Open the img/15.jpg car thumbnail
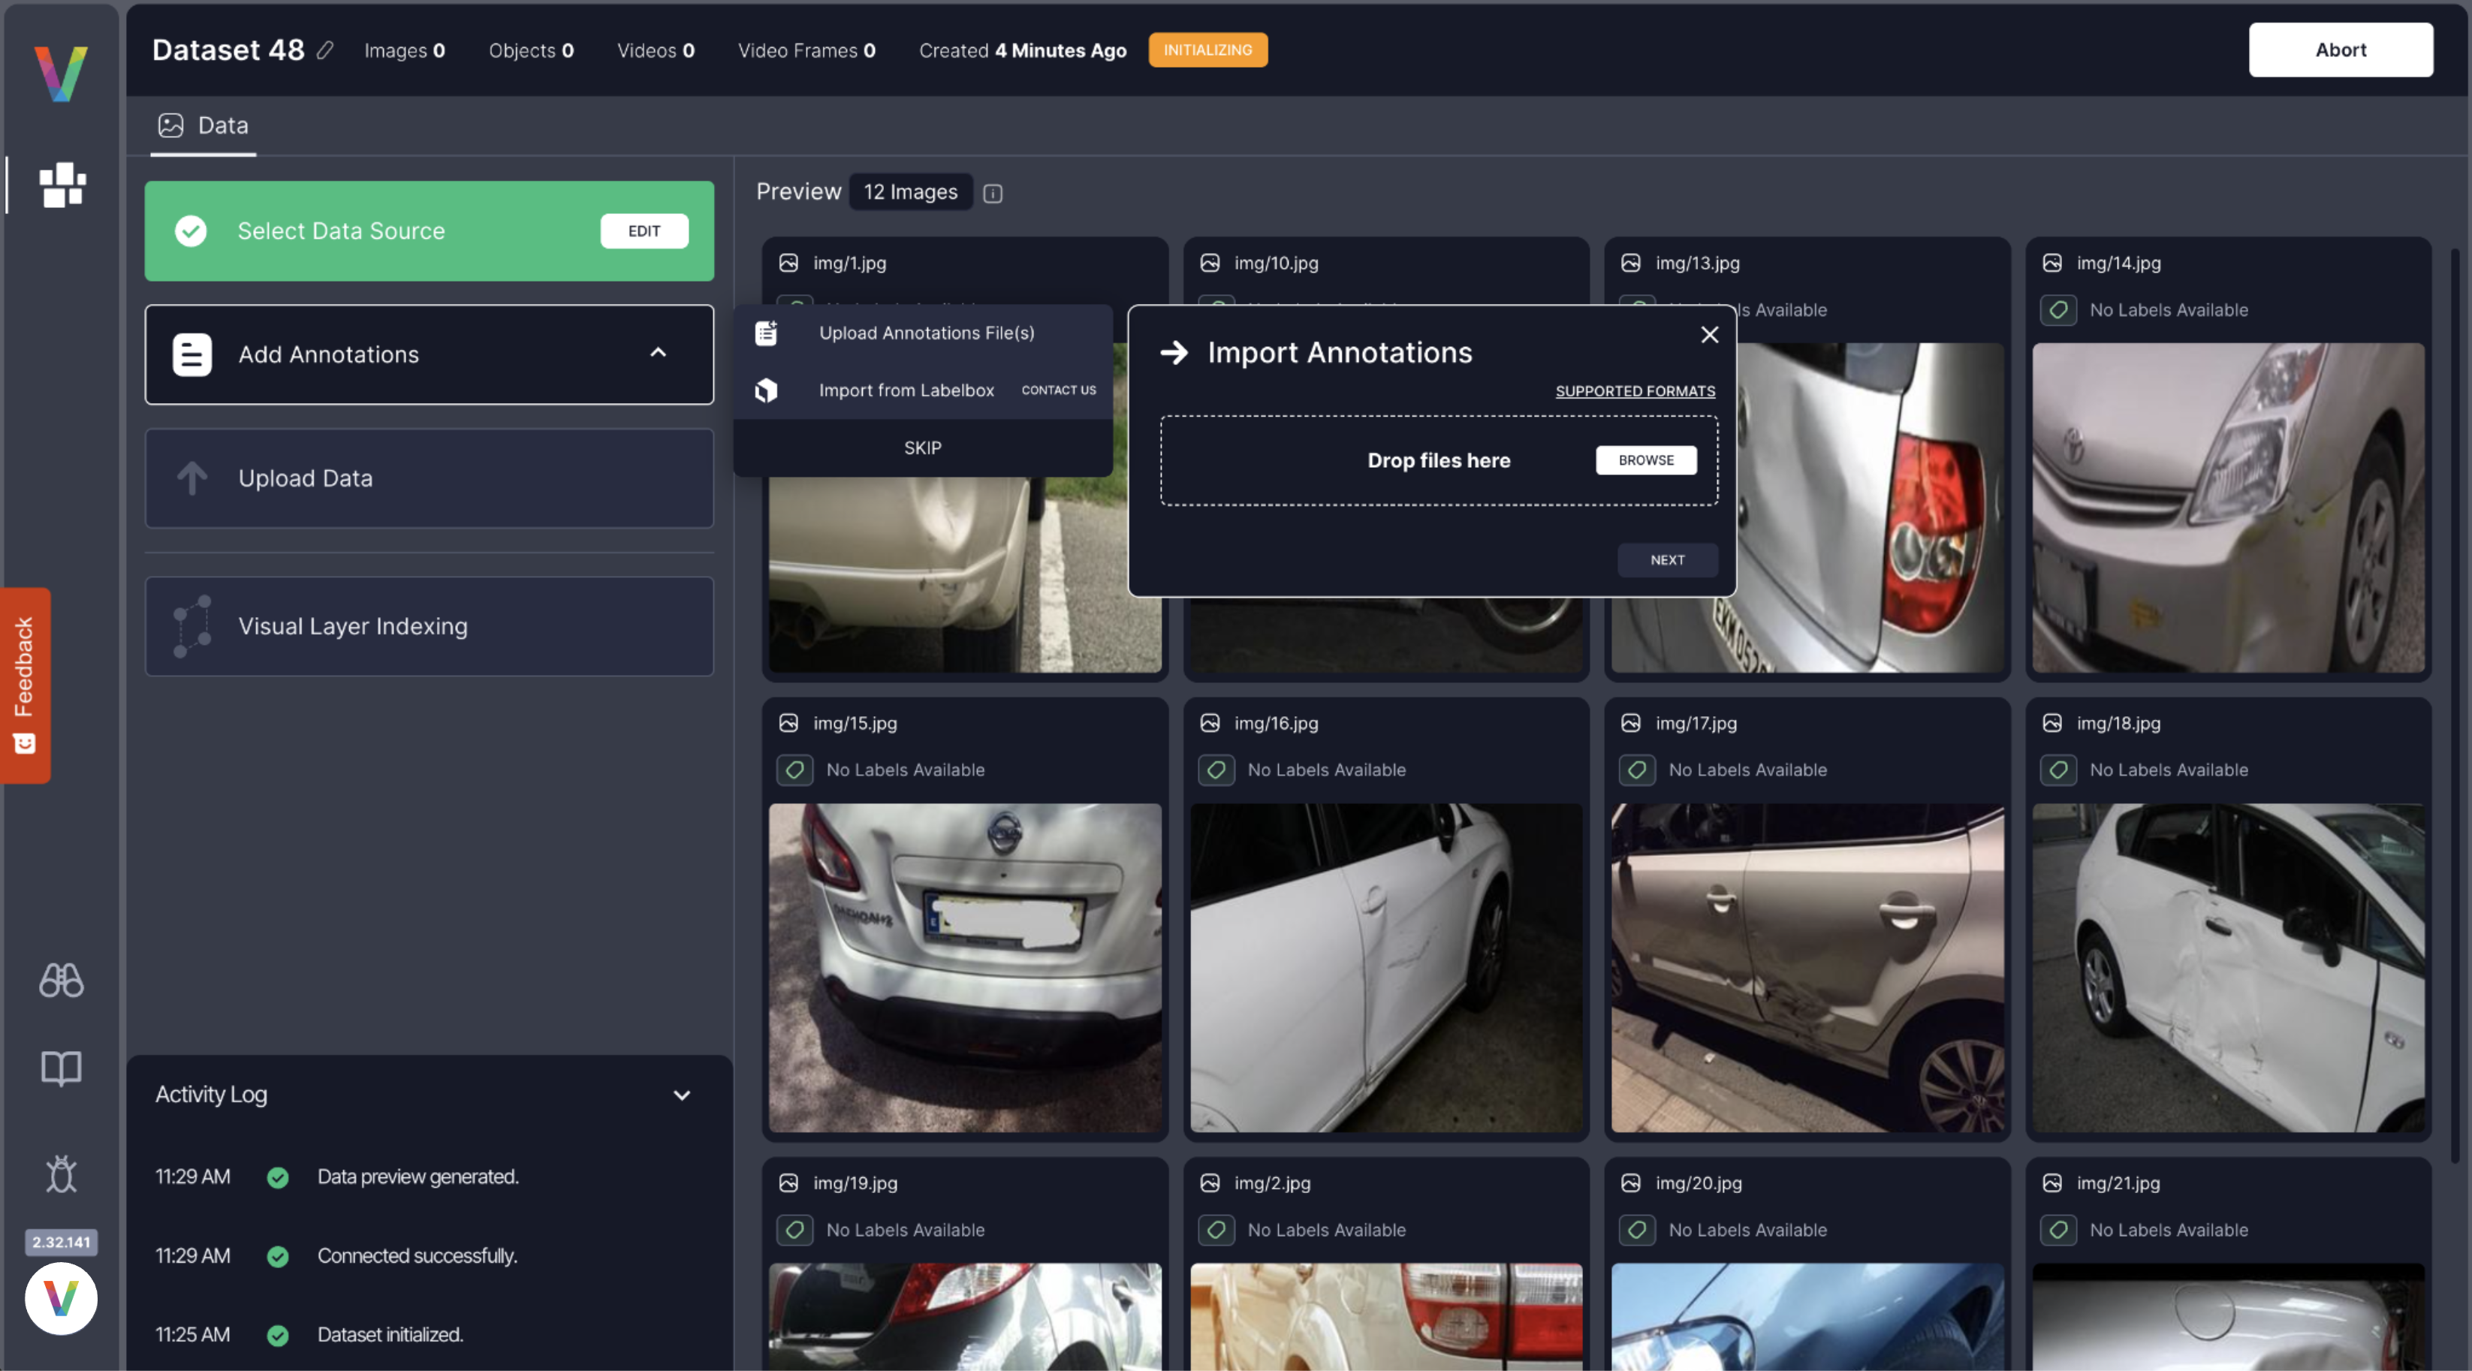The image size is (2472, 1371). coord(964,968)
